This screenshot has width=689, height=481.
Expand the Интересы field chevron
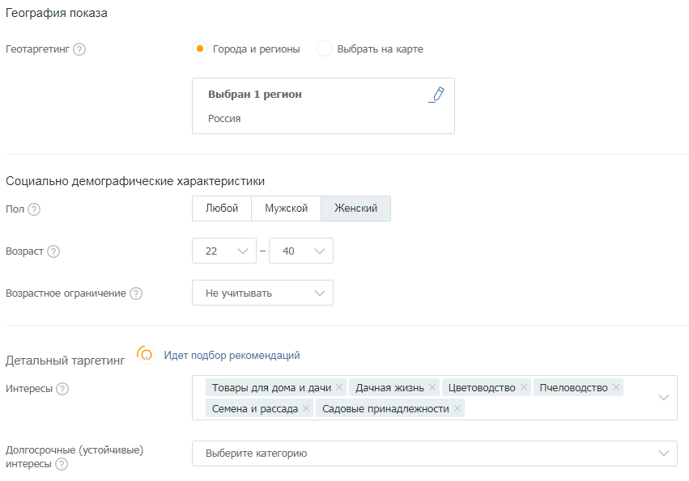(664, 398)
